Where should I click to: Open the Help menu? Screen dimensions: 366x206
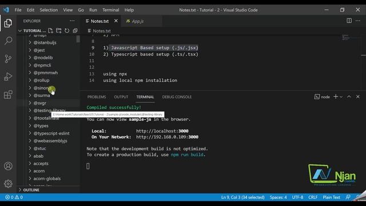[x=129, y=10]
